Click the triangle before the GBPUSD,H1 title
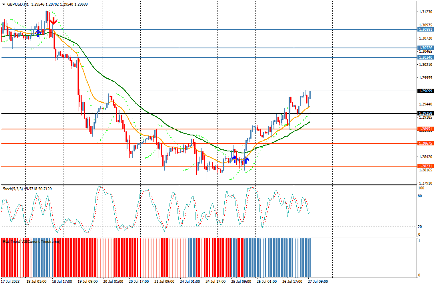Viewport: 435px width, 286px height. [4, 4]
